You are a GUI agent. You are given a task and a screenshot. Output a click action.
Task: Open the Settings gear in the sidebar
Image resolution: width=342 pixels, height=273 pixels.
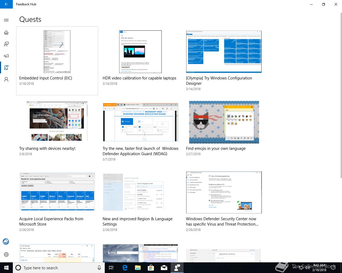6,254
